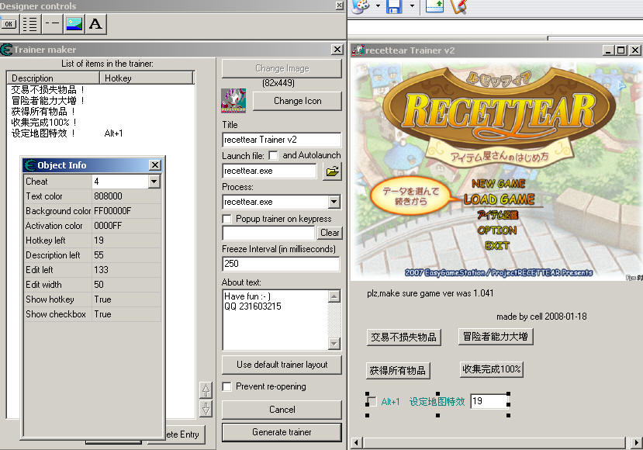Click the Change Icon button

(x=297, y=101)
